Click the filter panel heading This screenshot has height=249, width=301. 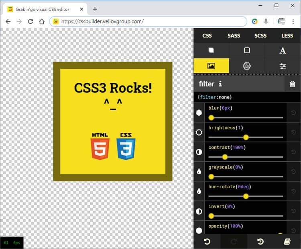(x=207, y=84)
